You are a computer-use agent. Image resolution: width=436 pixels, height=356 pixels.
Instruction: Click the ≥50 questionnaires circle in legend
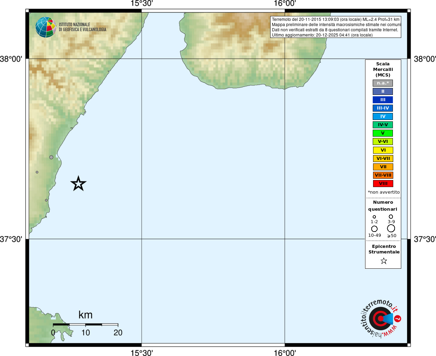click(x=391, y=228)
